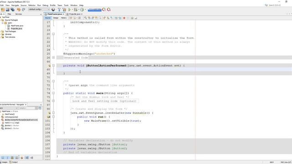Collapse the Javadoc comment fold at line 20
292x164 pixels.
point(53,34)
